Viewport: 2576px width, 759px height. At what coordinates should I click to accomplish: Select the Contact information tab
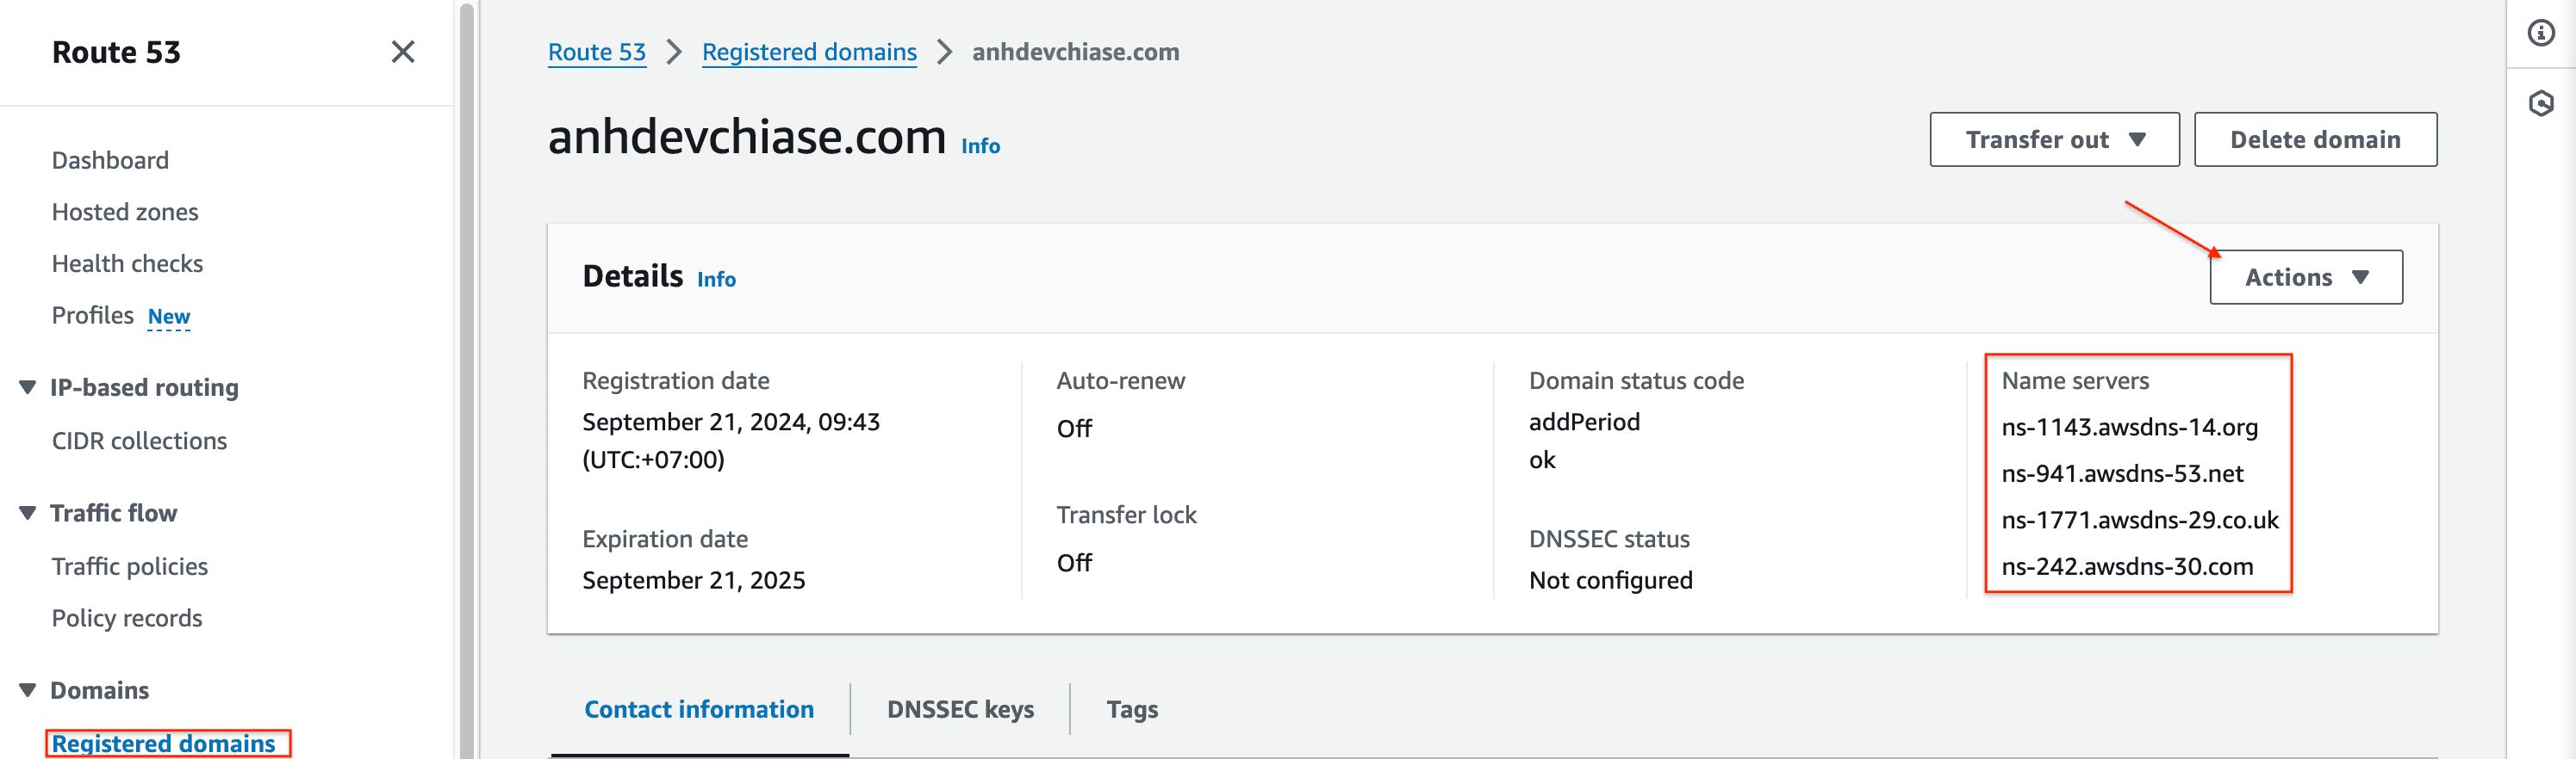click(699, 709)
